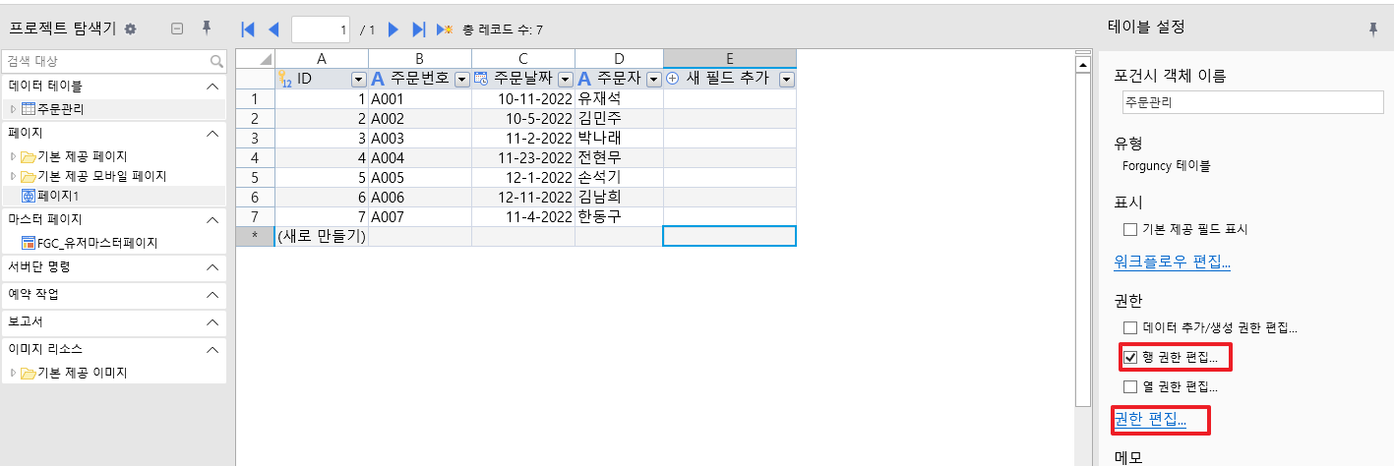Click the 포건시 객체 이름 text field
The width and height of the screenshot is (1394, 466).
click(1252, 101)
